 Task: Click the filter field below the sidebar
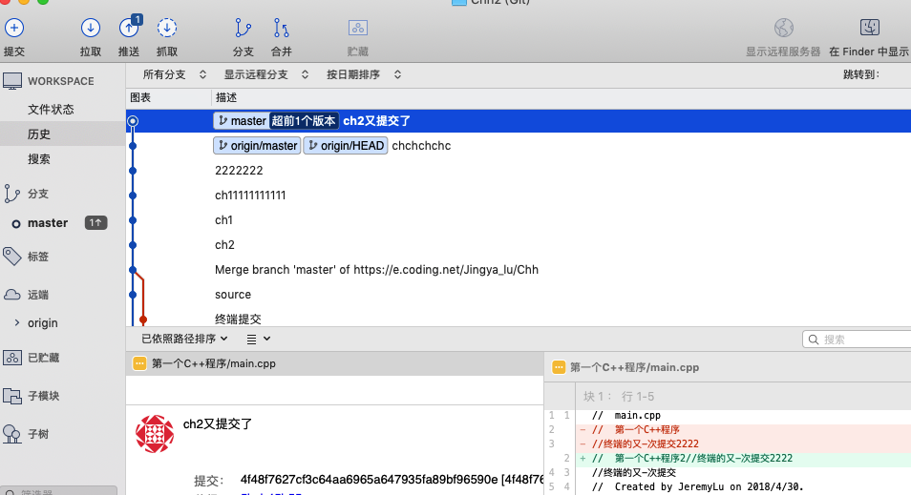point(58,491)
